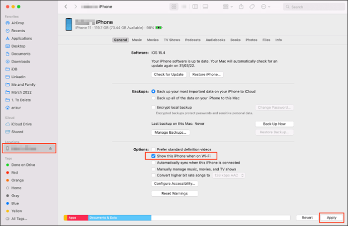This screenshot has width=348, height=226.
Task: Go back with the toolbar back arrow
Action: click(66, 6)
